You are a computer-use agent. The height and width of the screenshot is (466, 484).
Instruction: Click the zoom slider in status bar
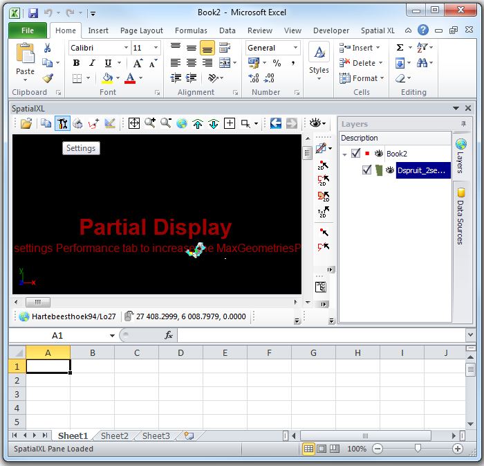[x=417, y=449]
